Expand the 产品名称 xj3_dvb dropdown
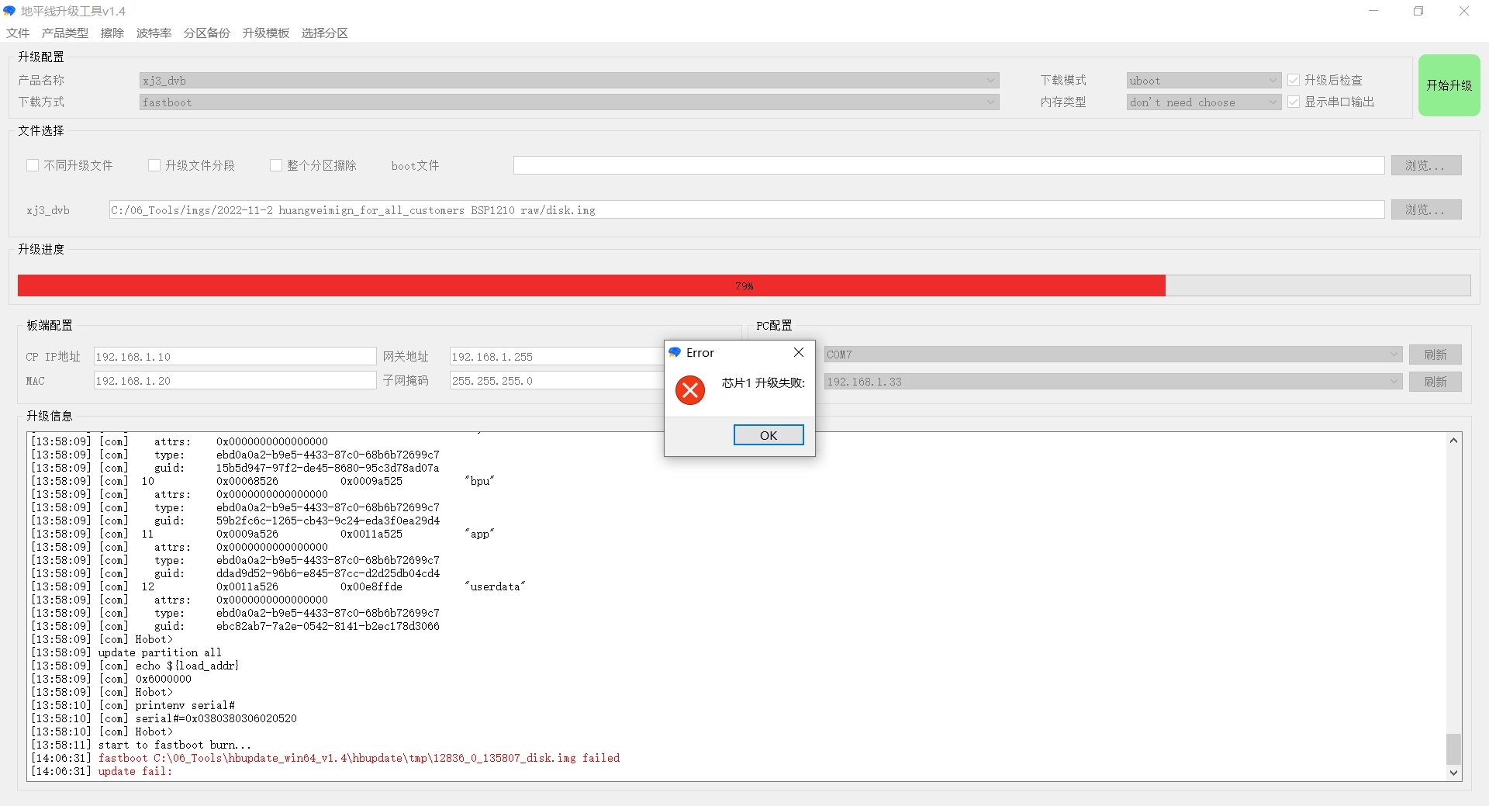The width and height of the screenshot is (1489, 806). [x=990, y=81]
